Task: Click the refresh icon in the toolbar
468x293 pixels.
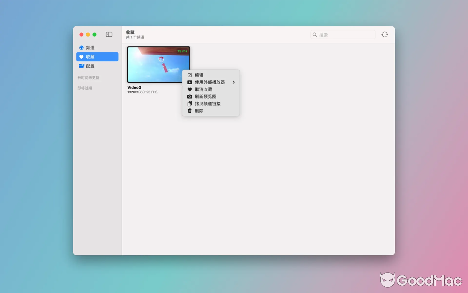Action: pos(384,34)
